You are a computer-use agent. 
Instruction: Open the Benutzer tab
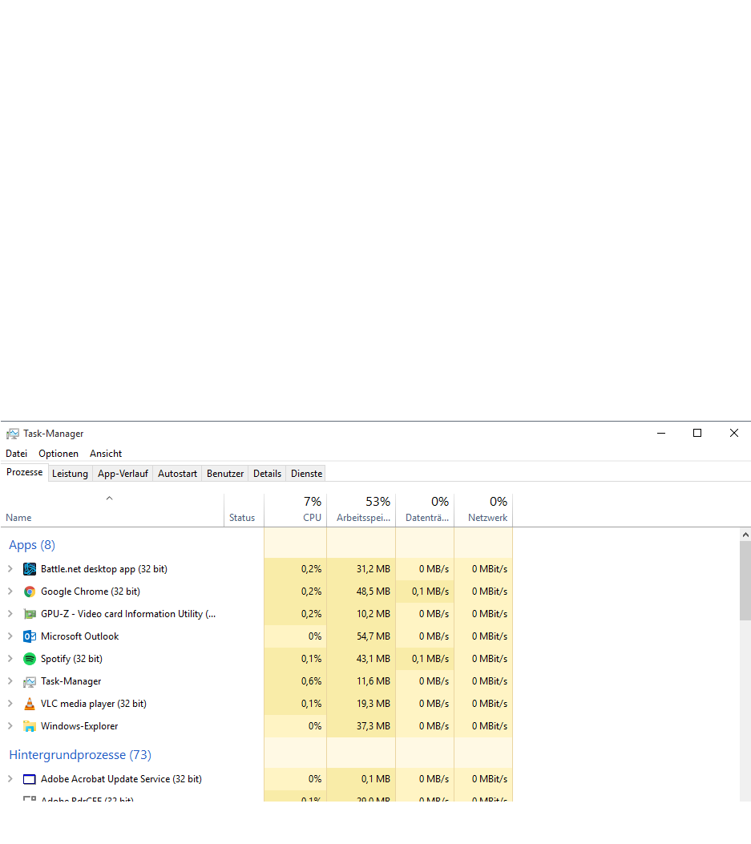coord(225,474)
